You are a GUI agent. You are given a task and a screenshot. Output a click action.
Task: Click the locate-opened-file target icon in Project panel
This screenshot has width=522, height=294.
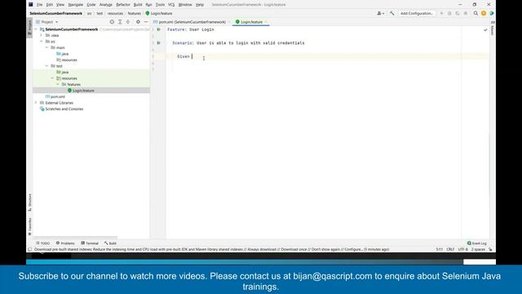click(112, 22)
